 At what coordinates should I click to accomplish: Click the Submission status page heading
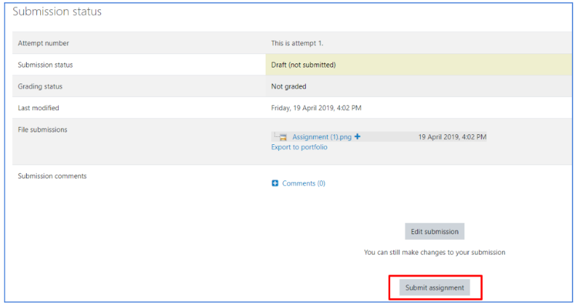(58, 12)
